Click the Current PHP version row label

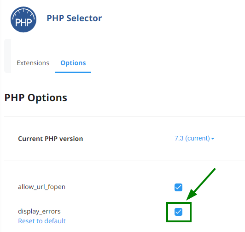click(x=51, y=139)
